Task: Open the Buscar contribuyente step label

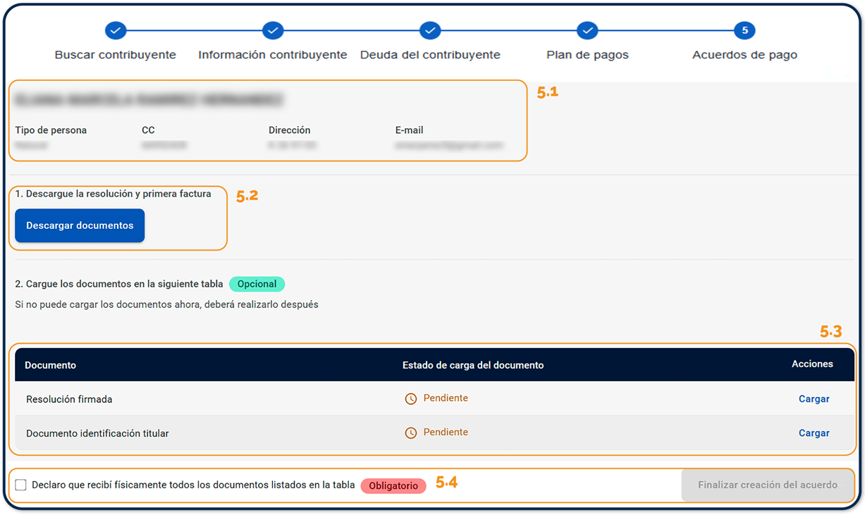Action: tap(116, 55)
